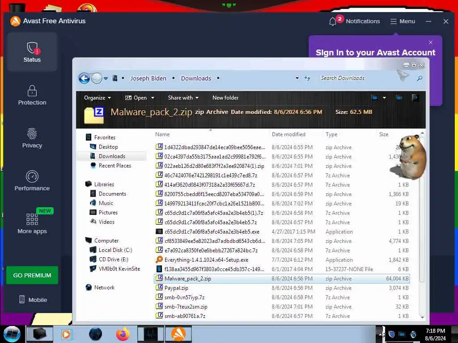Screen dimensions: 458x343
Task: Select Joseph Biden in address breadcrumb
Action: click(148, 79)
